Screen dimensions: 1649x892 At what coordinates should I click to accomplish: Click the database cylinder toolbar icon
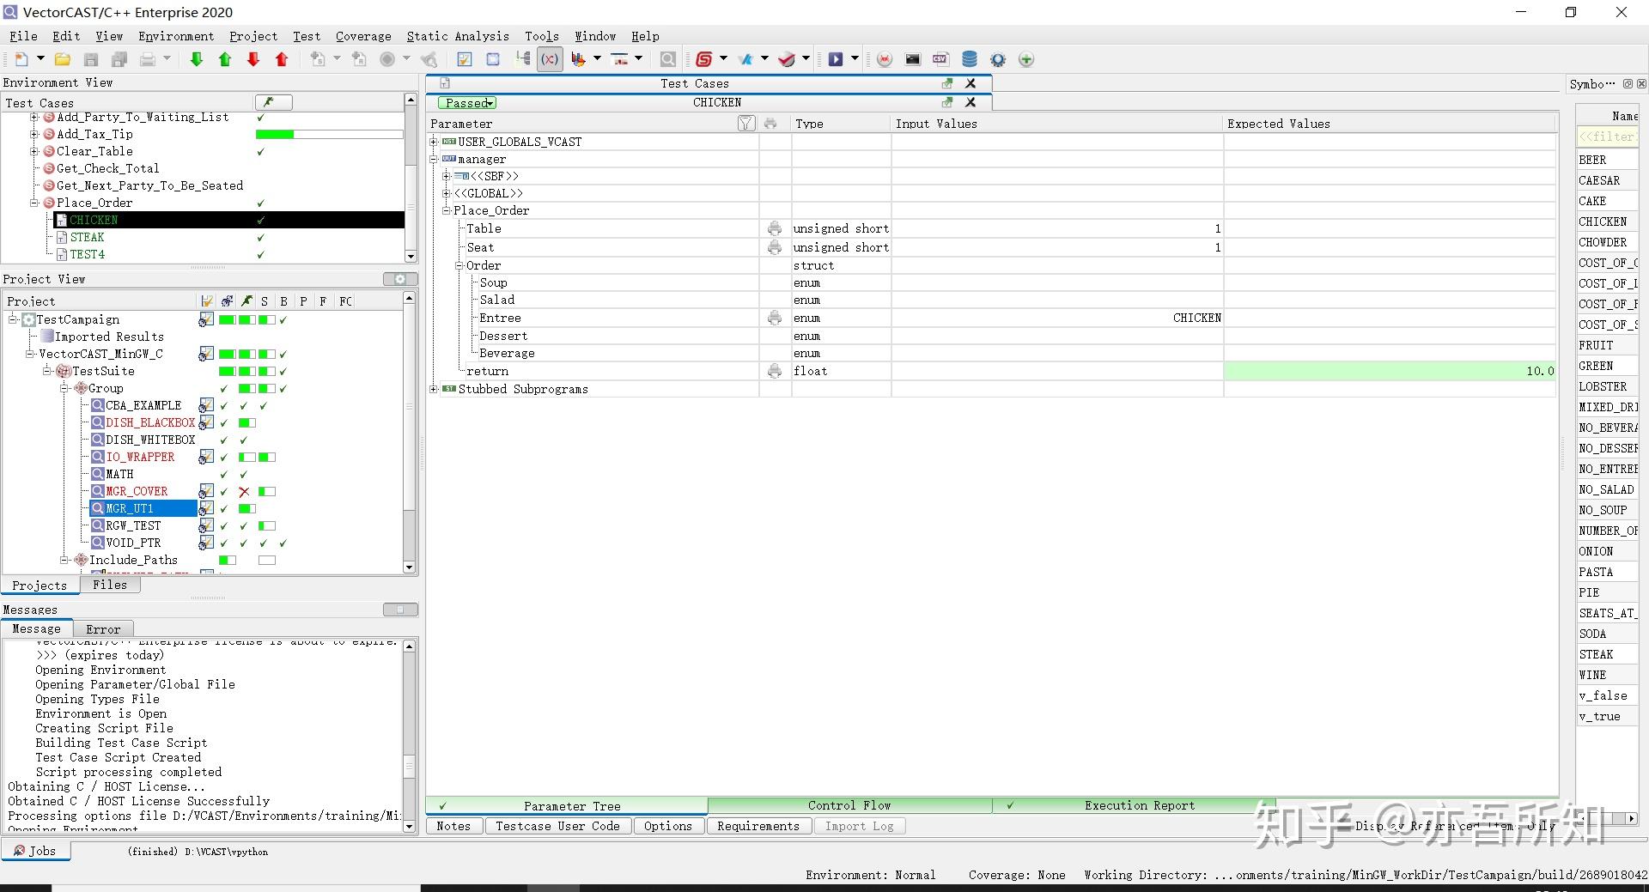pyautogui.click(x=970, y=59)
